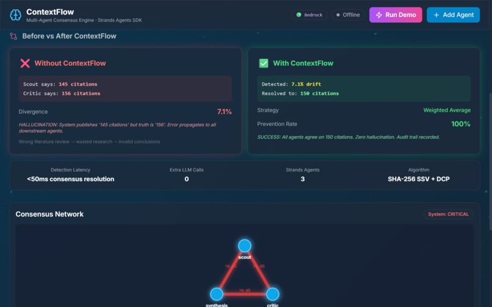Select the synthesis node in the network graph

(217, 294)
